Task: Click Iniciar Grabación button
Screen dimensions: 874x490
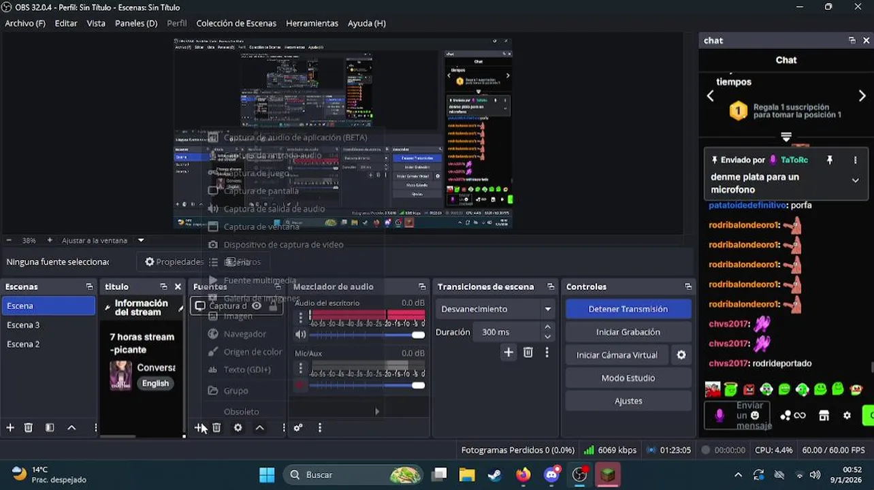Action: click(x=628, y=332)
